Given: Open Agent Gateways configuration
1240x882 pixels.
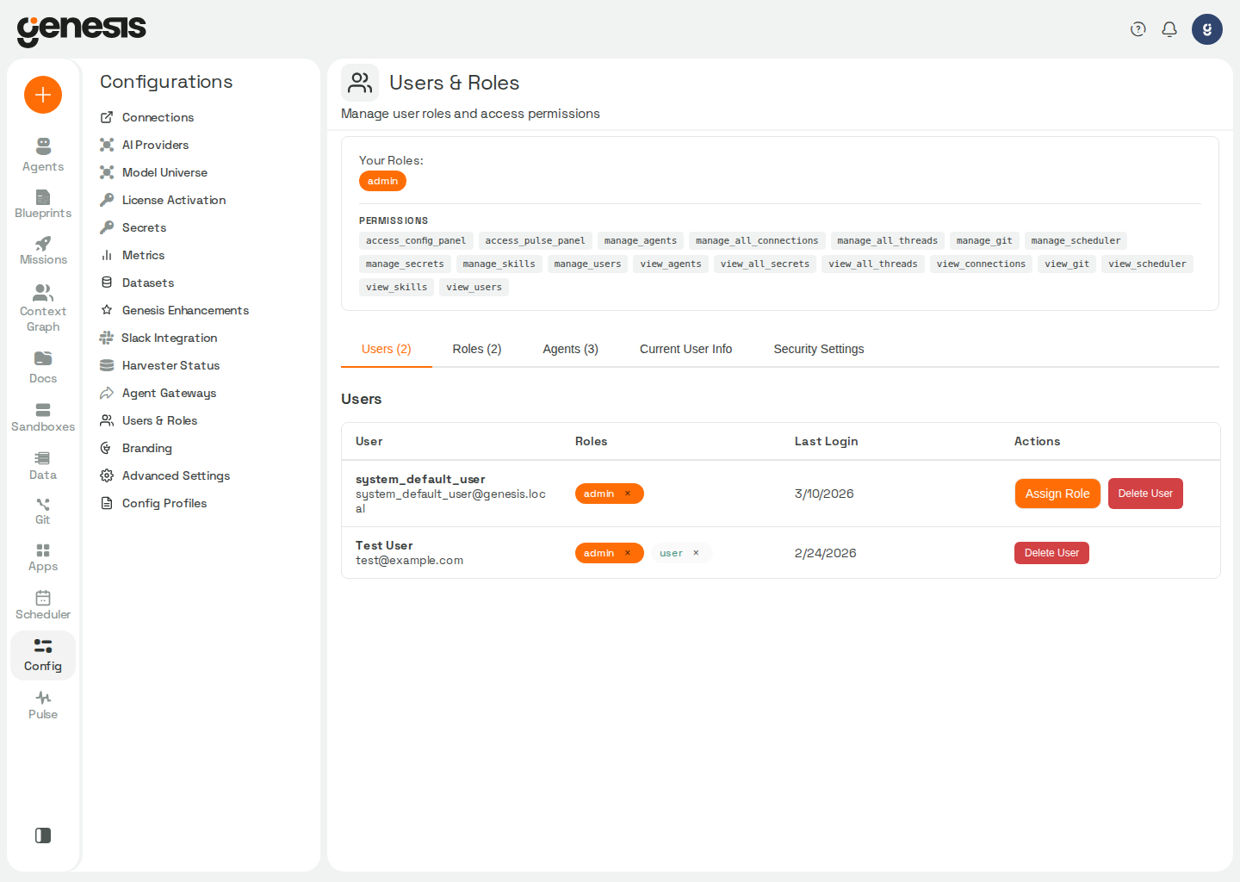Looking at the screenshot, I should tap(158, 393).
